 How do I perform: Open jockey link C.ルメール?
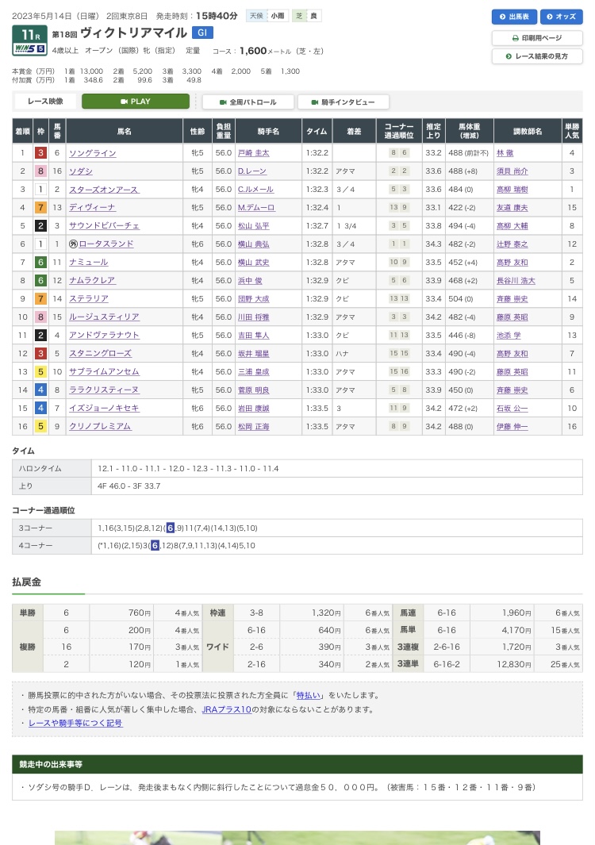pos(255,190)
